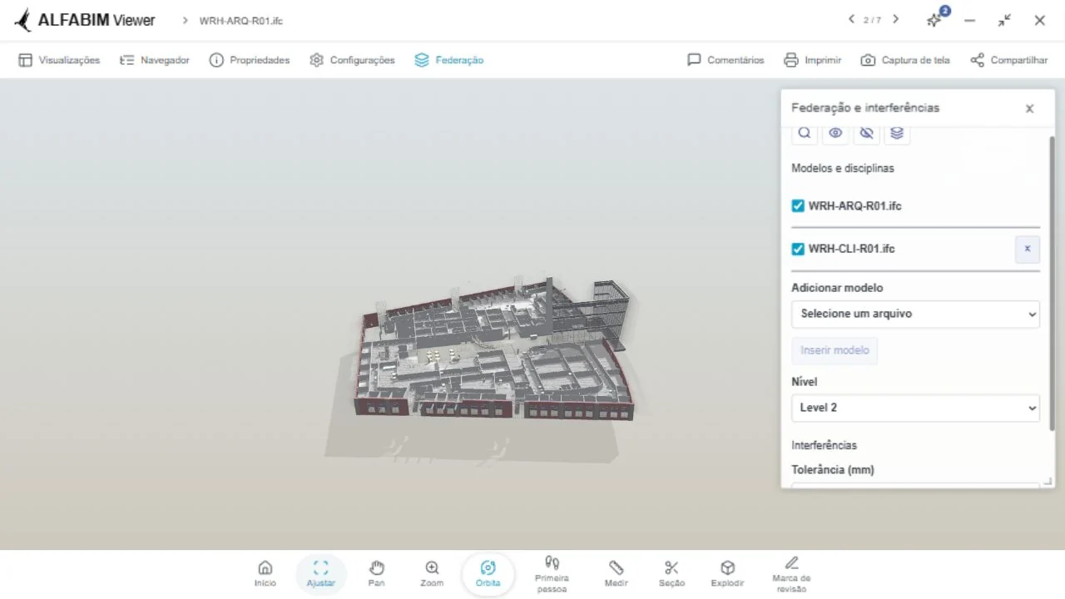Show all models with eye icon
The width and height of the screenshot is (1065, 599).
tap(835, 133)
